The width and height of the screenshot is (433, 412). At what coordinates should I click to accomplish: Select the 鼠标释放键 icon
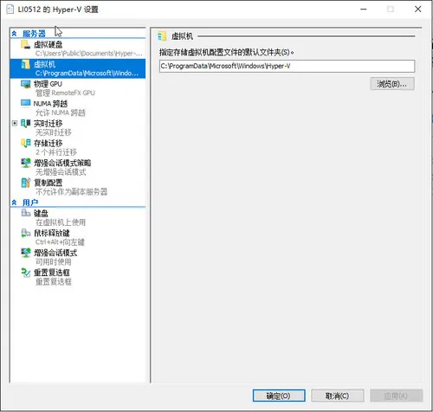click(x=25, y=233)
